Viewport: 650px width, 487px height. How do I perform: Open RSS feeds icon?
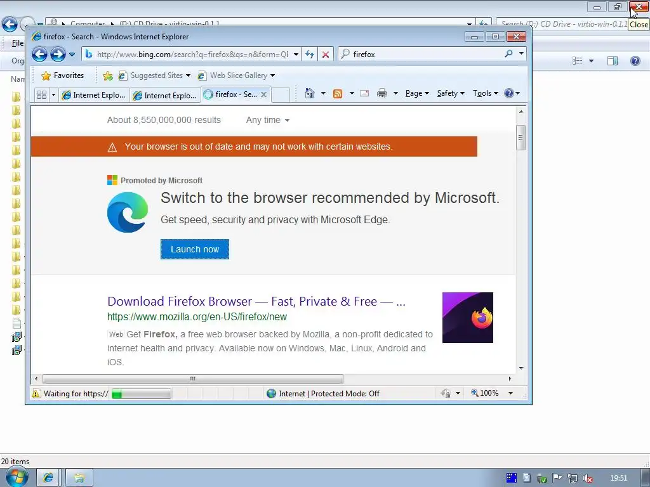338,94
